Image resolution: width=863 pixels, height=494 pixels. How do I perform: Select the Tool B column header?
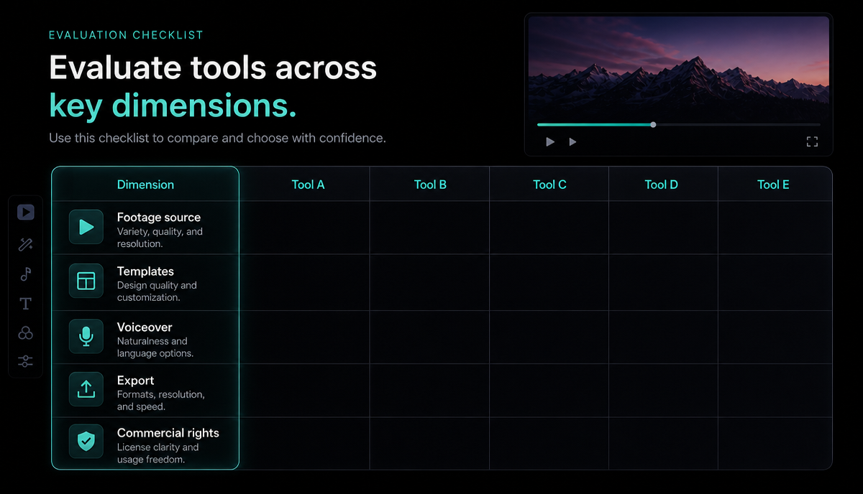point(430,185)
